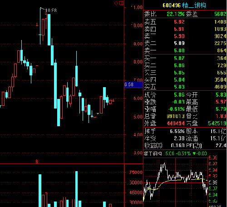This screenshot has height=207, width=227.
Task: Click the mini intraday chart title bar
Action: (176, 154)
